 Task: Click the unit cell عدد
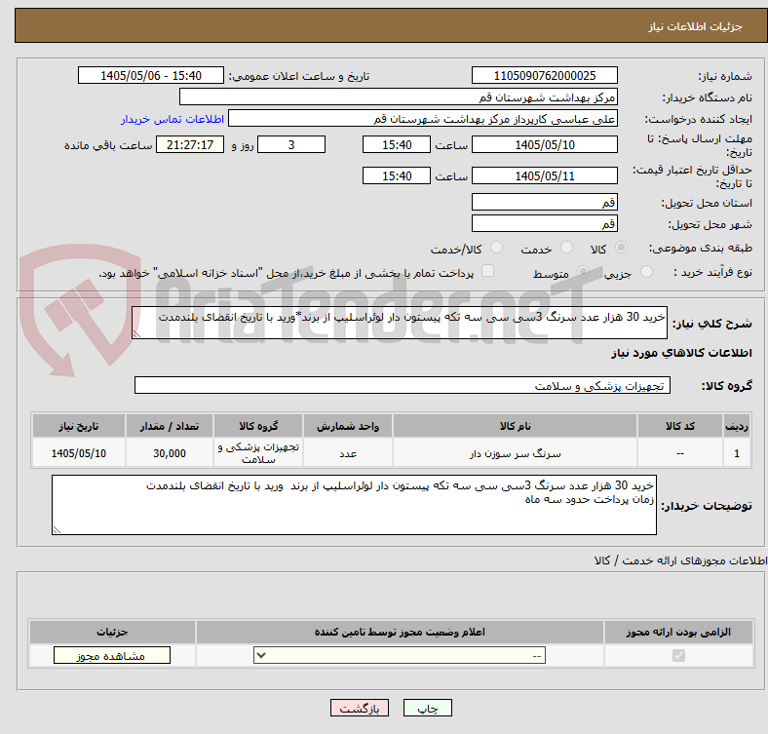pyautogui.click(x=348, y=453)
